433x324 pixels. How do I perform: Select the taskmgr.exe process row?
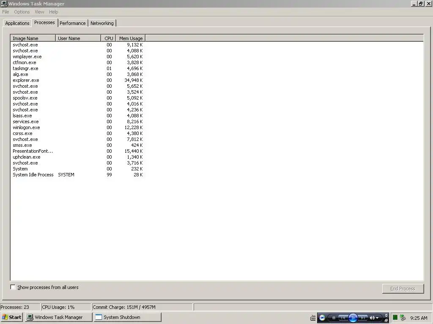click(x=78, y=68)
